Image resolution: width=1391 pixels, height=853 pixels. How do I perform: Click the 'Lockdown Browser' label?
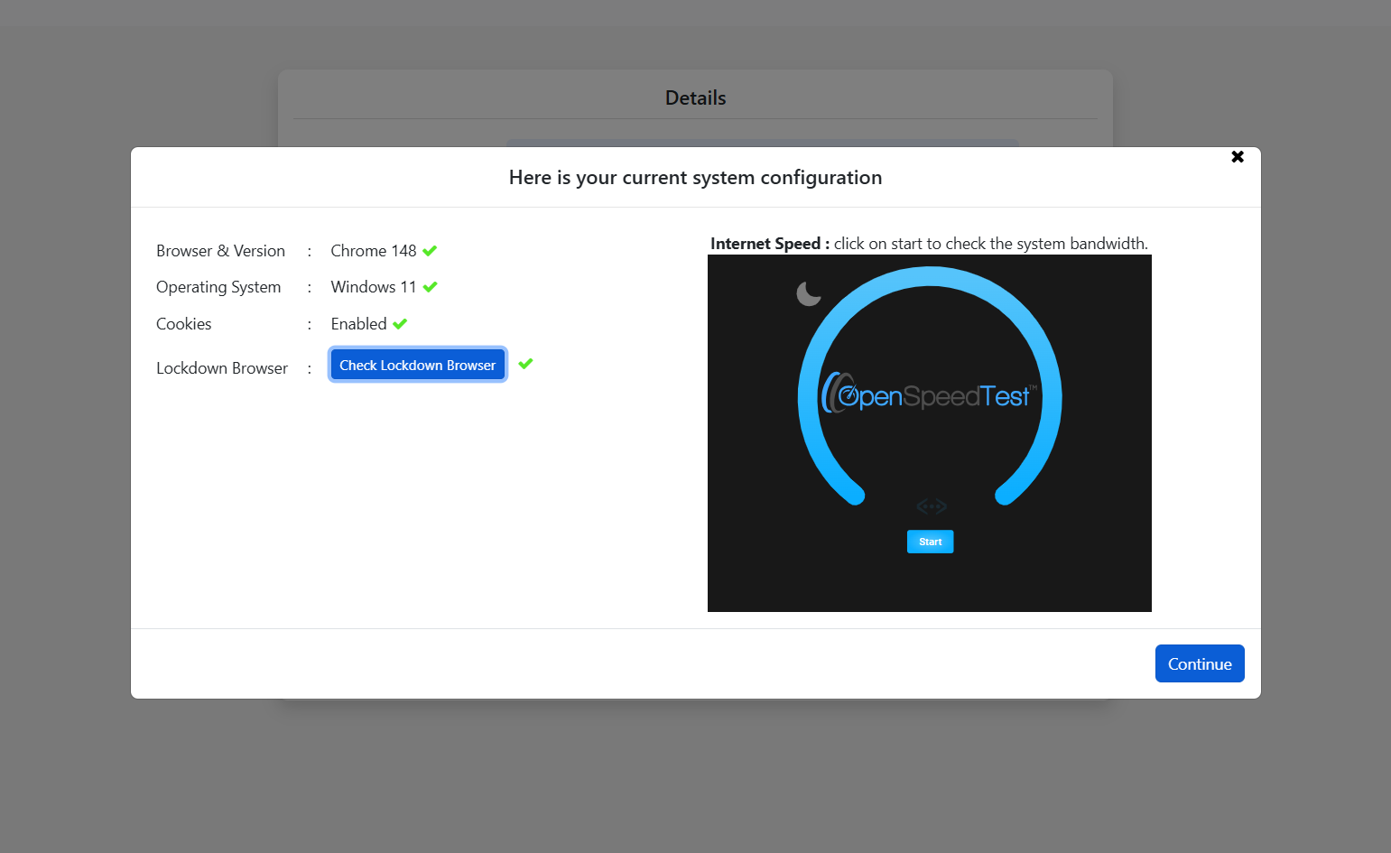coord(222,368)
